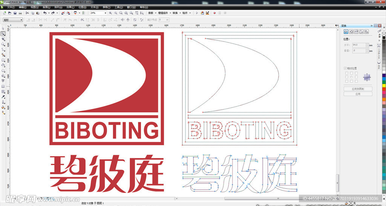Click the 应用到再制 button
The image size is (386, 206).
click(358, 89)
